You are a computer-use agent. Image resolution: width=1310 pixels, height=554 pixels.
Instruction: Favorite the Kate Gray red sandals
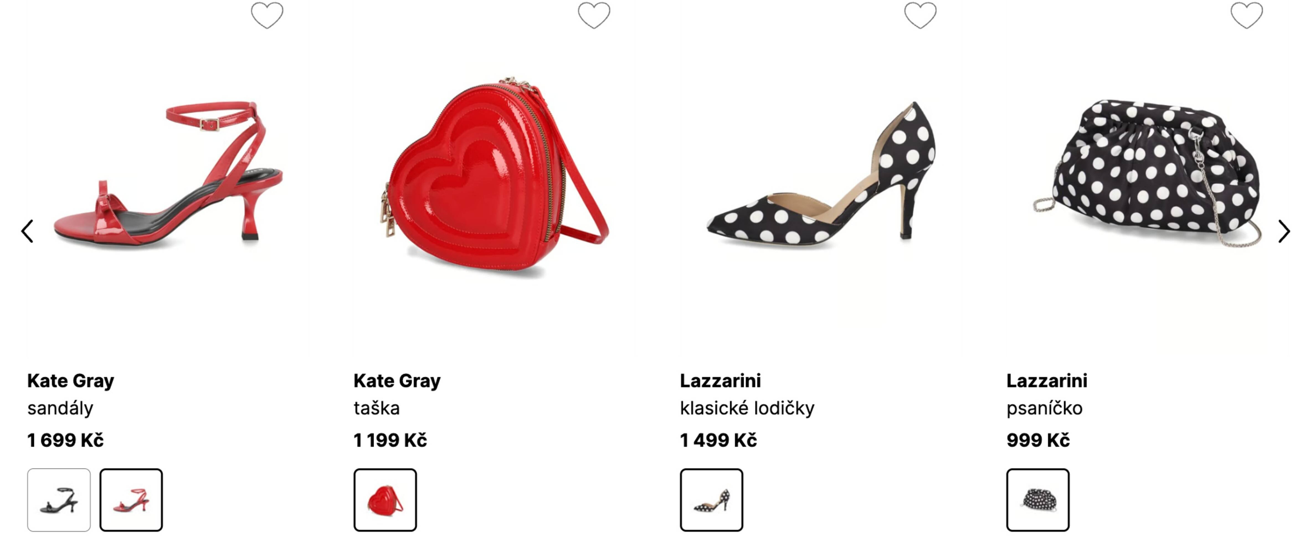point(267,15)
